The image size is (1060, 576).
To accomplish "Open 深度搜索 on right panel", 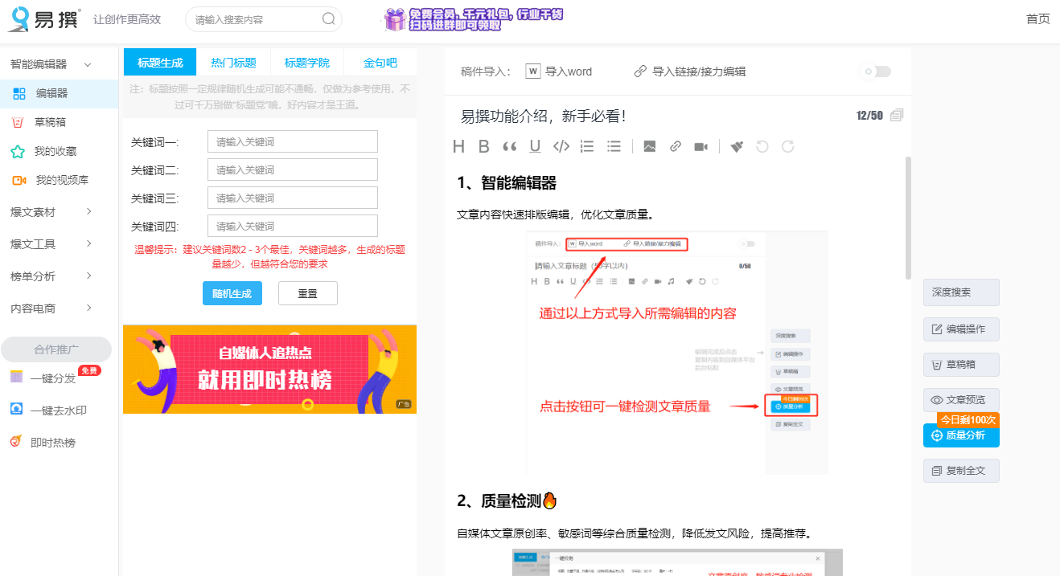I will pyautogui.click(x=961, y=292).
